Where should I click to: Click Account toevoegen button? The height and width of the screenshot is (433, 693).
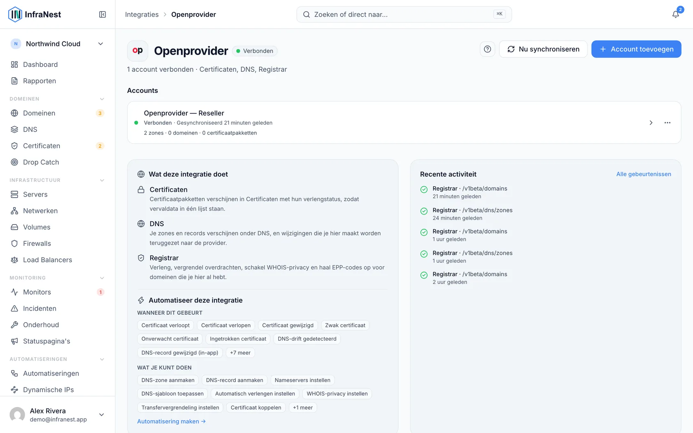(636, 49)
